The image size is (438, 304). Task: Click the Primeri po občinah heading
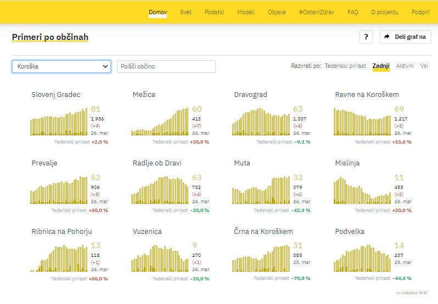pyautogui.click(x=50, y=37)
